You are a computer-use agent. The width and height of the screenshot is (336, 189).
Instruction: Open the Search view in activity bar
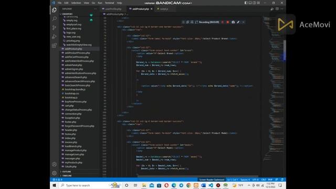coord(55,19)
